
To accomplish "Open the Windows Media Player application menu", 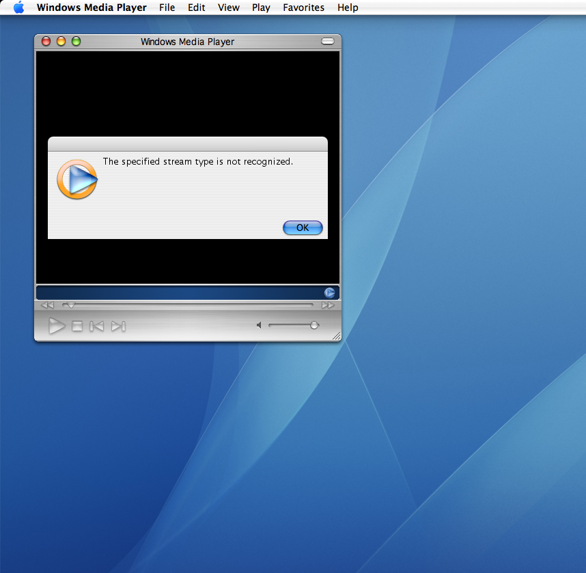I will click(92, 8).
